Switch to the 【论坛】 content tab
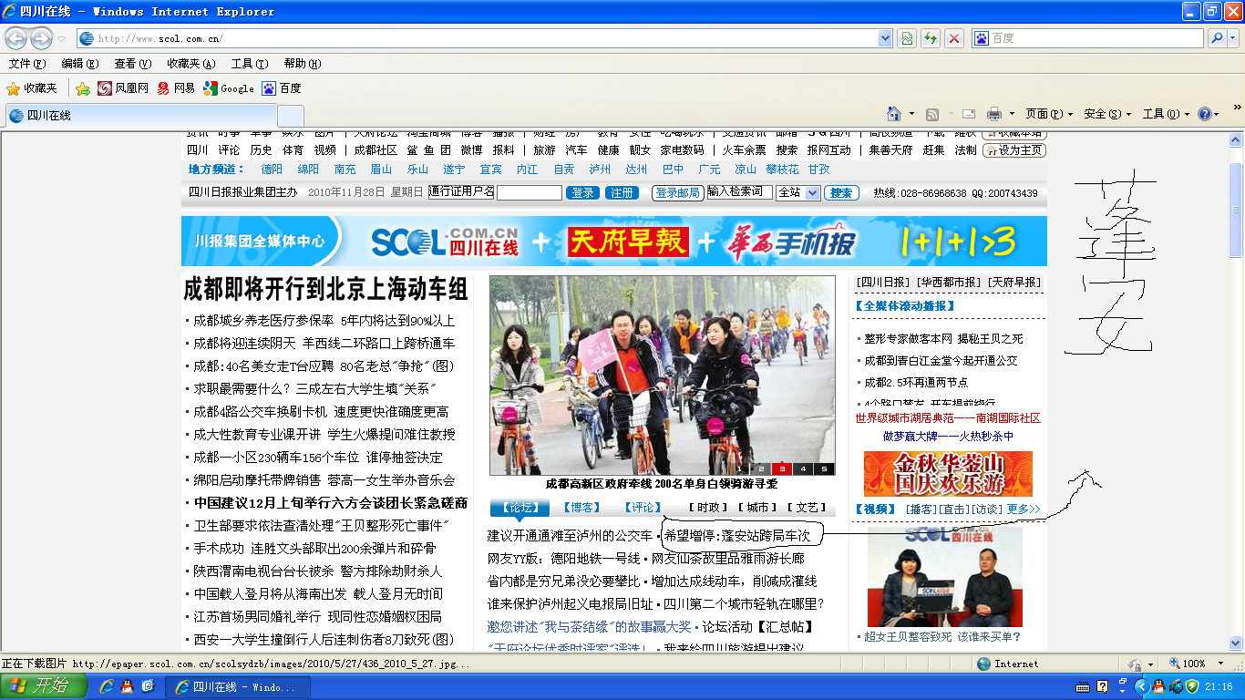The image size is (1245, 700). tap(520, 508)
